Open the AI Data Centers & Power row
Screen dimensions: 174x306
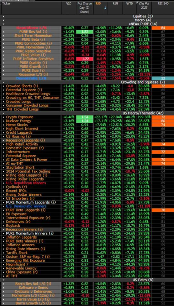[27, 160]
